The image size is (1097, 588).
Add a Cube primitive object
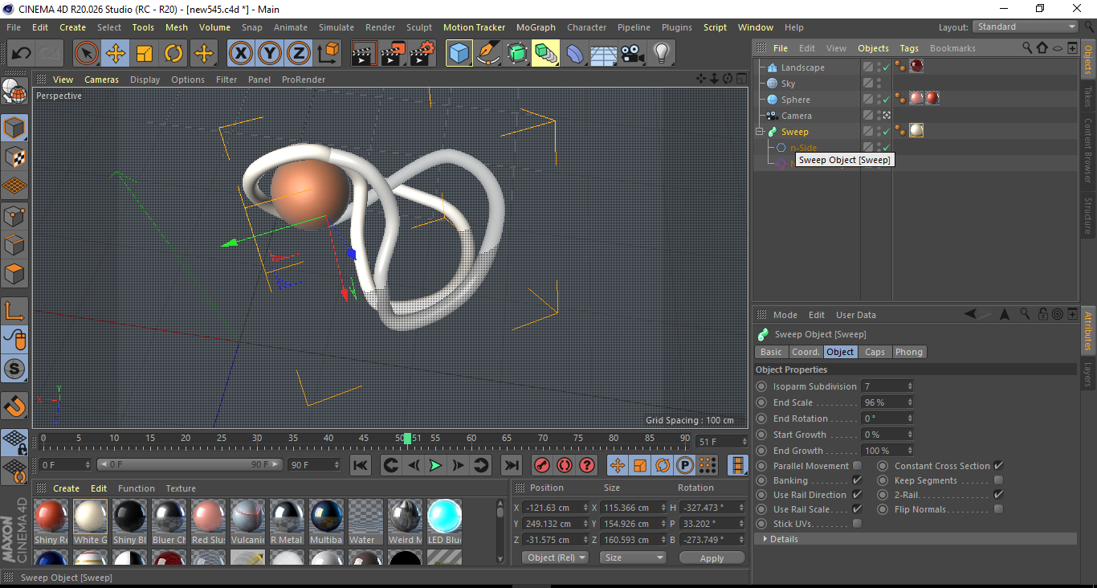point(459,54)
